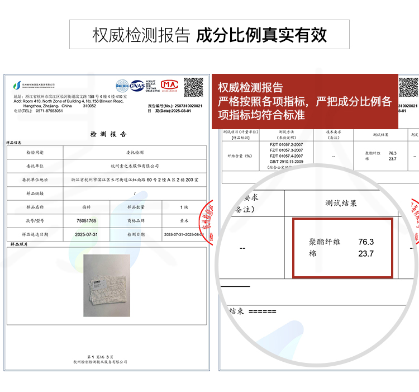Image resolution: width=419 pixels, height=392 pixels.
Task: Click the '结束 ======' end marker
Action: pos(253,311)
